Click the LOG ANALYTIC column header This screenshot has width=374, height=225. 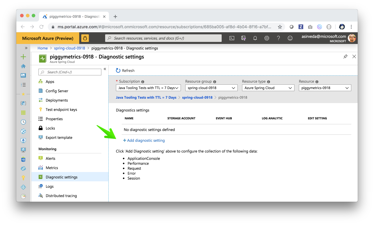click(272, 118)
